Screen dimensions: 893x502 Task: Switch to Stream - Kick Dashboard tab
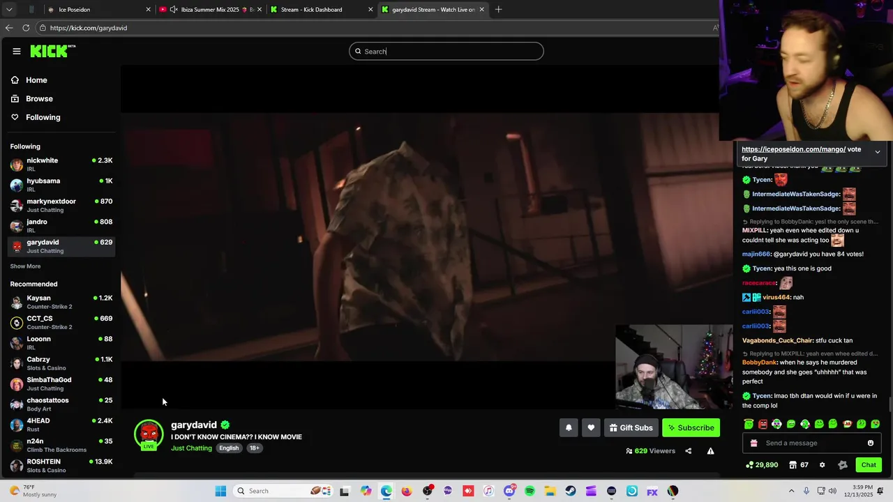[x=321, y=10]
